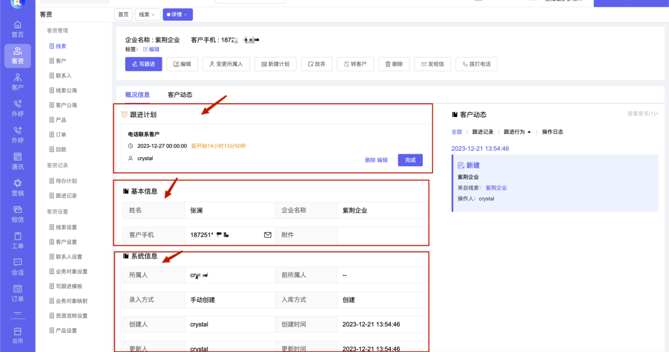Open 联系人 in the 客资管理 menu
This screenshot has height=352, width=669.
pyautogui.click(x=61, y=76)
